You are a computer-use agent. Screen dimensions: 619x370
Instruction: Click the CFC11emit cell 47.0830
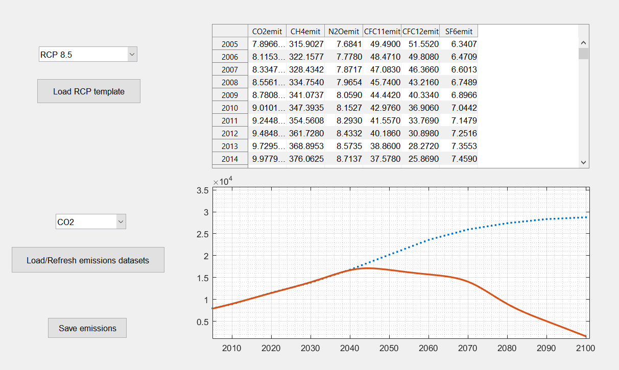382,70
